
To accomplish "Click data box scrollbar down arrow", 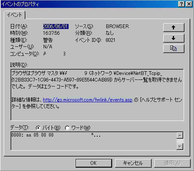I will 180,147.
